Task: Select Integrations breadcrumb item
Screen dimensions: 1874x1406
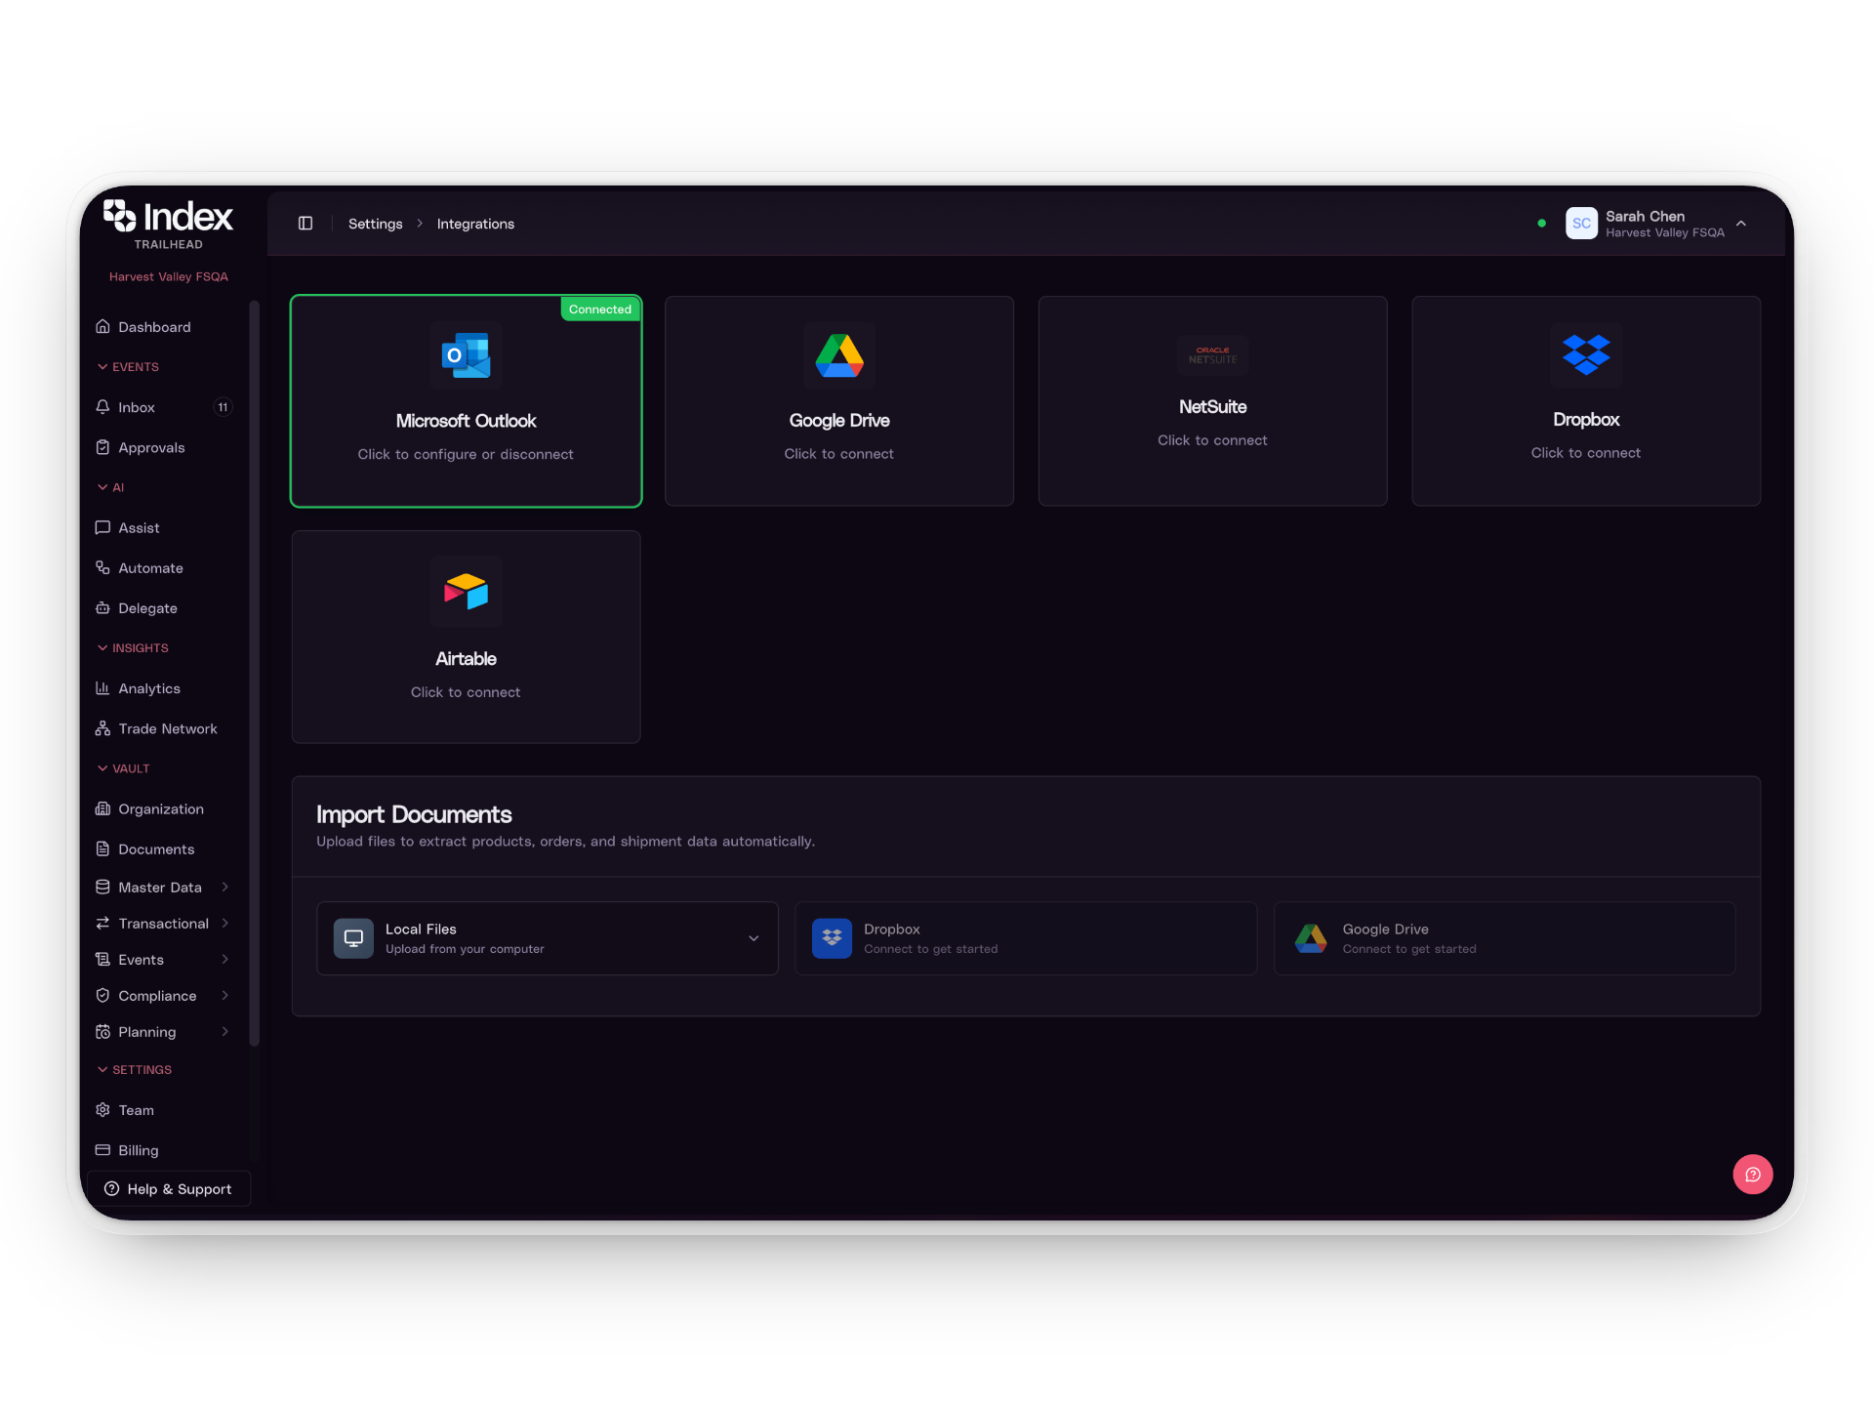Action: click(475, 223)
